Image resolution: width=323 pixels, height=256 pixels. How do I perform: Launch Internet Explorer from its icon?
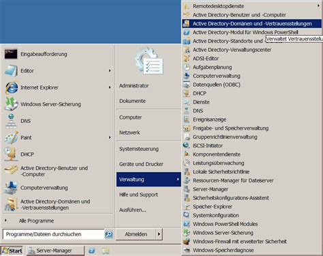tap(12, 87)
